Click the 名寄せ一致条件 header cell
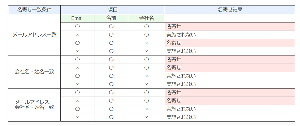Screen dimensions: 300x126 point(34,10)
